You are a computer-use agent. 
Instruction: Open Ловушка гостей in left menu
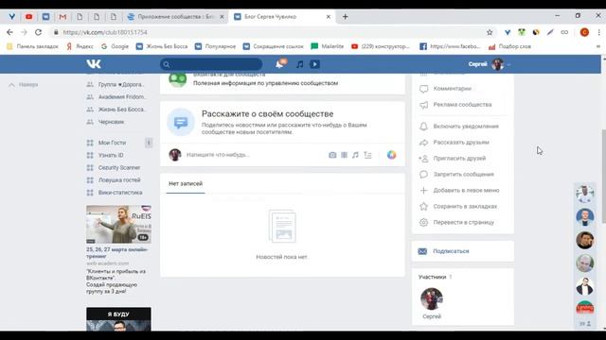coord(119,180)
